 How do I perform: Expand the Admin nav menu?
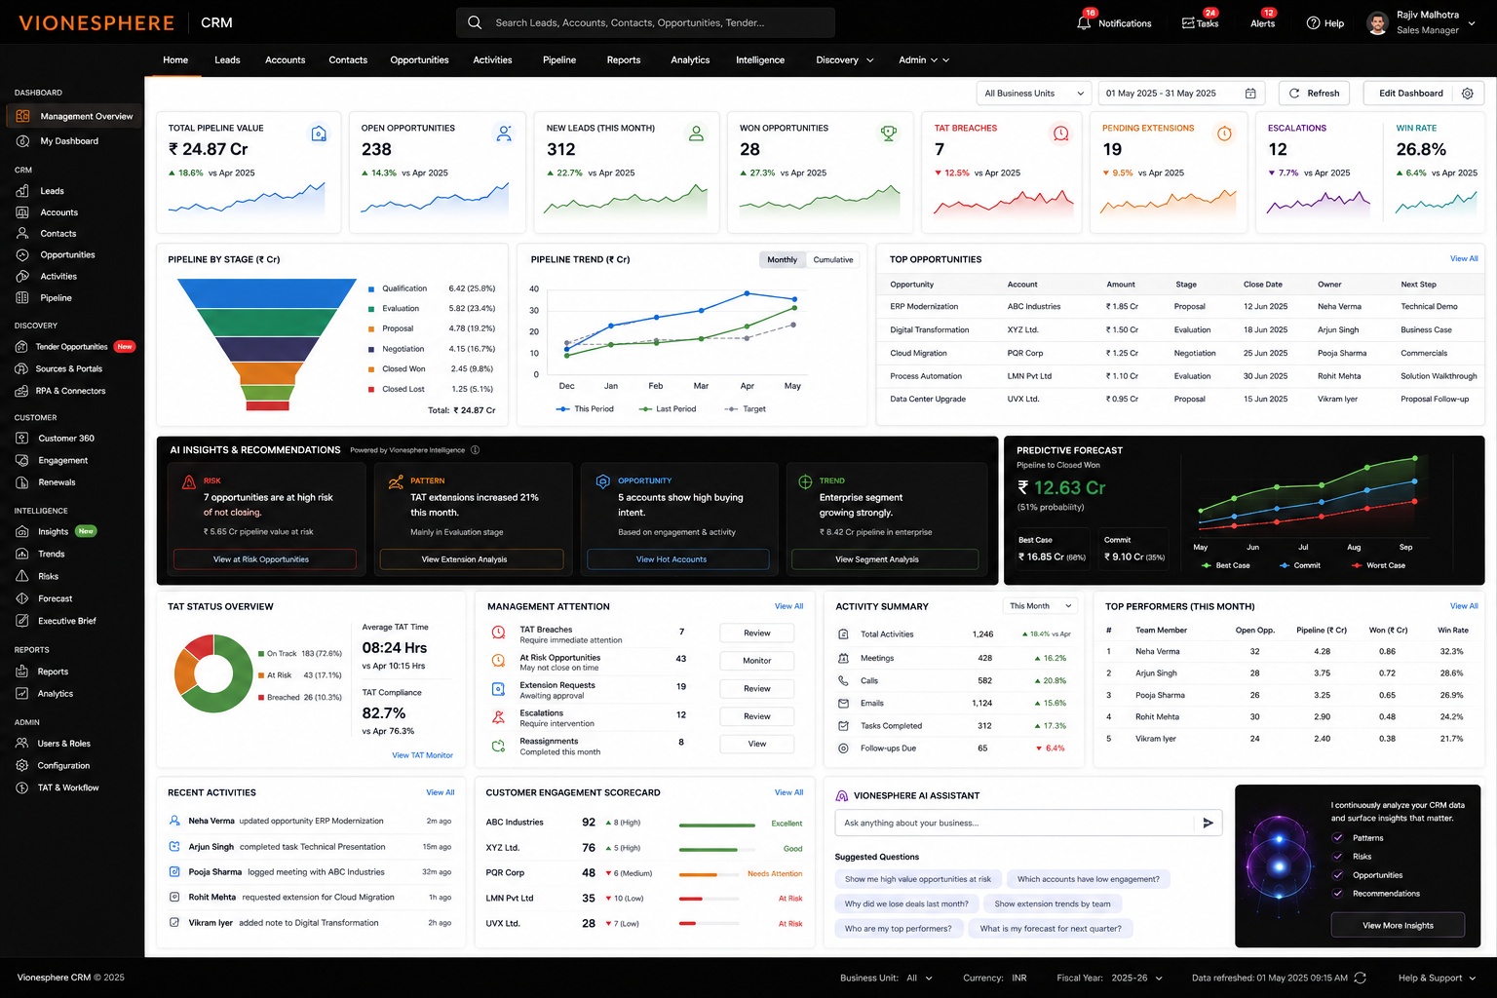923,60
